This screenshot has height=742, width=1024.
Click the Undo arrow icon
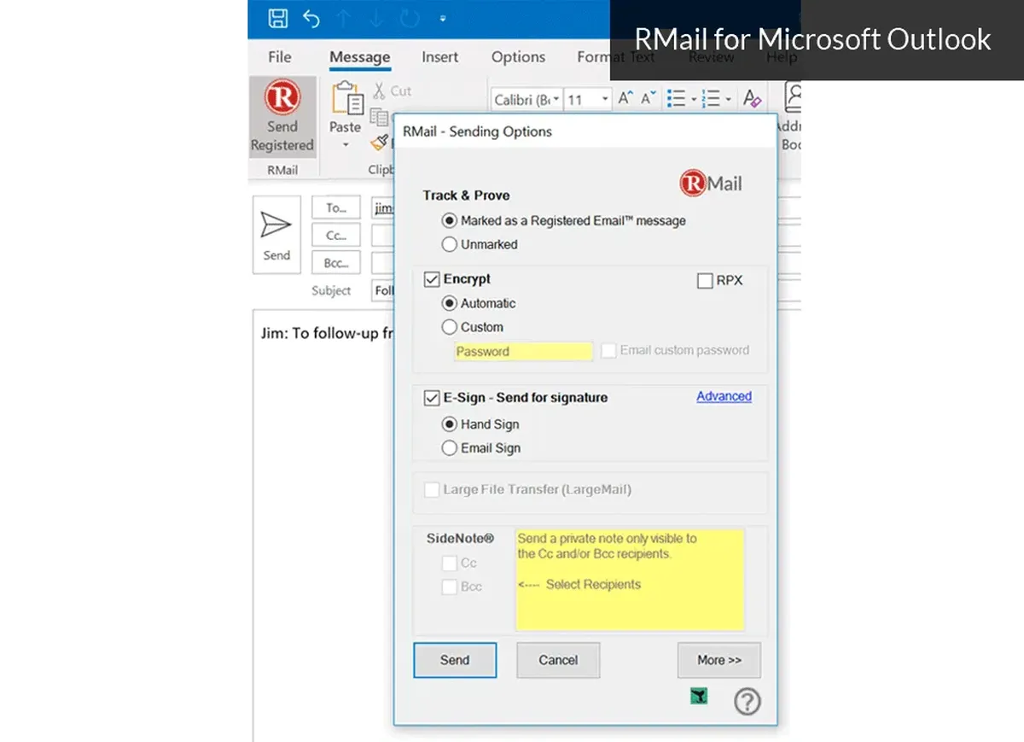click(311, 18)
